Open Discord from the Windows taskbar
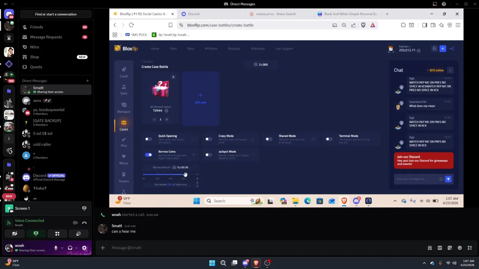Image resolution: width=479 pixels, height=269 pixels. (245, 263)
